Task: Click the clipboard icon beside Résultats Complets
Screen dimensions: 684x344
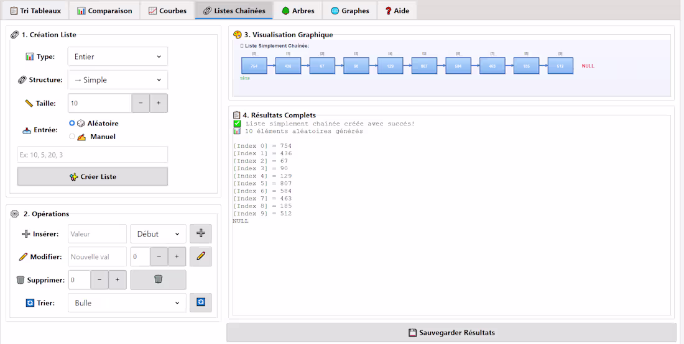Action: pyautogui.click(x=237, y=115)
